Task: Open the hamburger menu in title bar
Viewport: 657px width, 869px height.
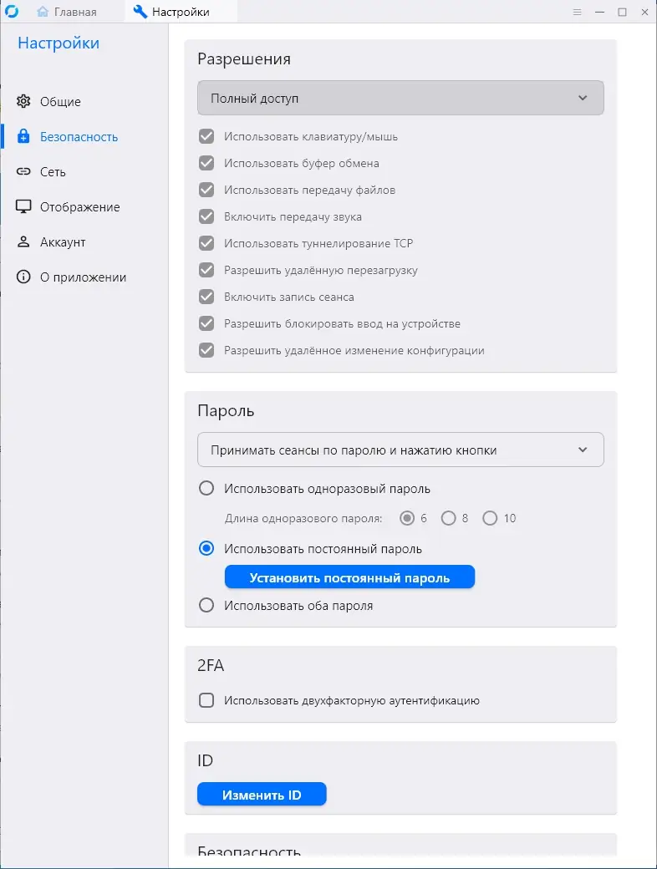Action: [x=577, y=12]
